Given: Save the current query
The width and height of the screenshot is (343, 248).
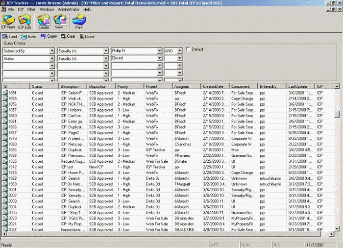Looking at the screenshot, I should tap(29, 37).
